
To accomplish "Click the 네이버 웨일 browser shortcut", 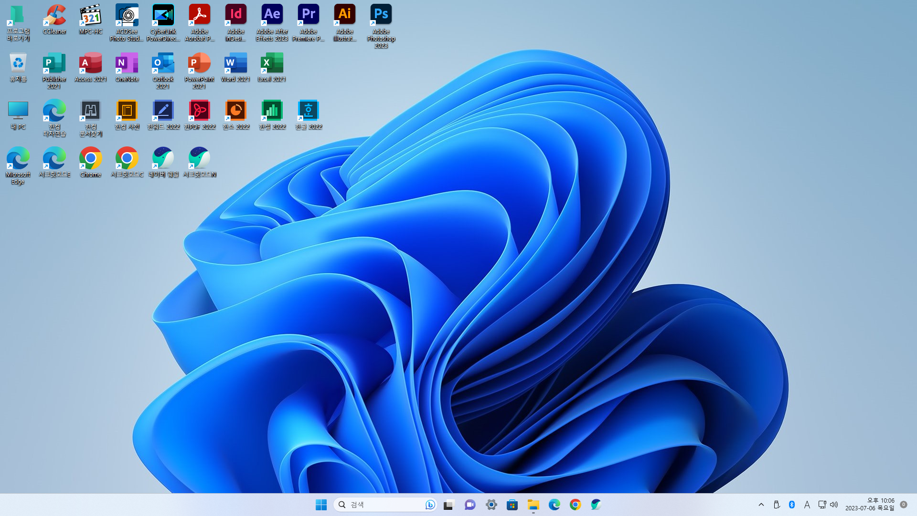I will click(163, 159).
